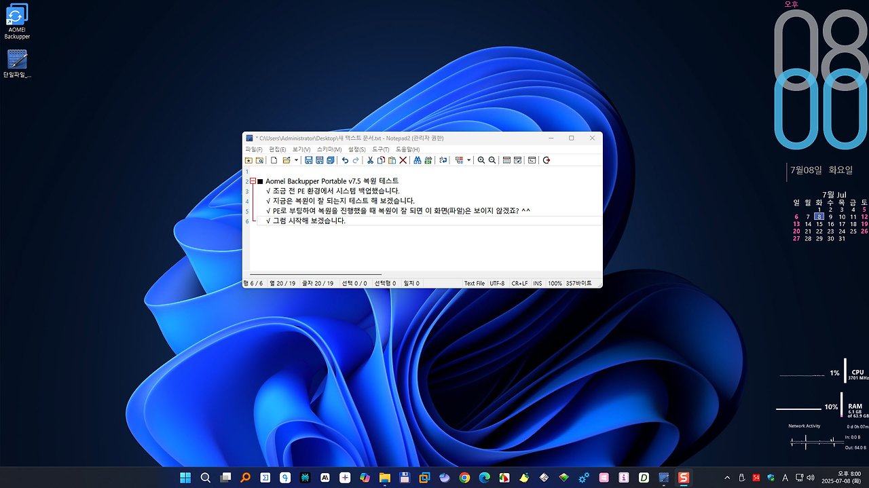Click the horizontal scrollbar in Notepad2
869x488 pixels.
(316, 275)
